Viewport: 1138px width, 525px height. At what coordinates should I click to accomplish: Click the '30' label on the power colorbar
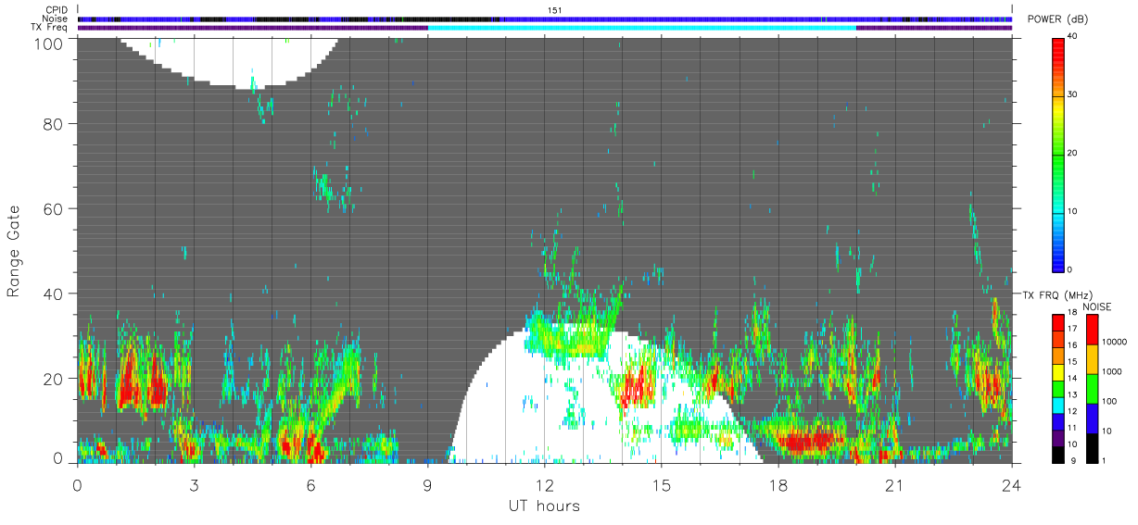point(1073,95)
